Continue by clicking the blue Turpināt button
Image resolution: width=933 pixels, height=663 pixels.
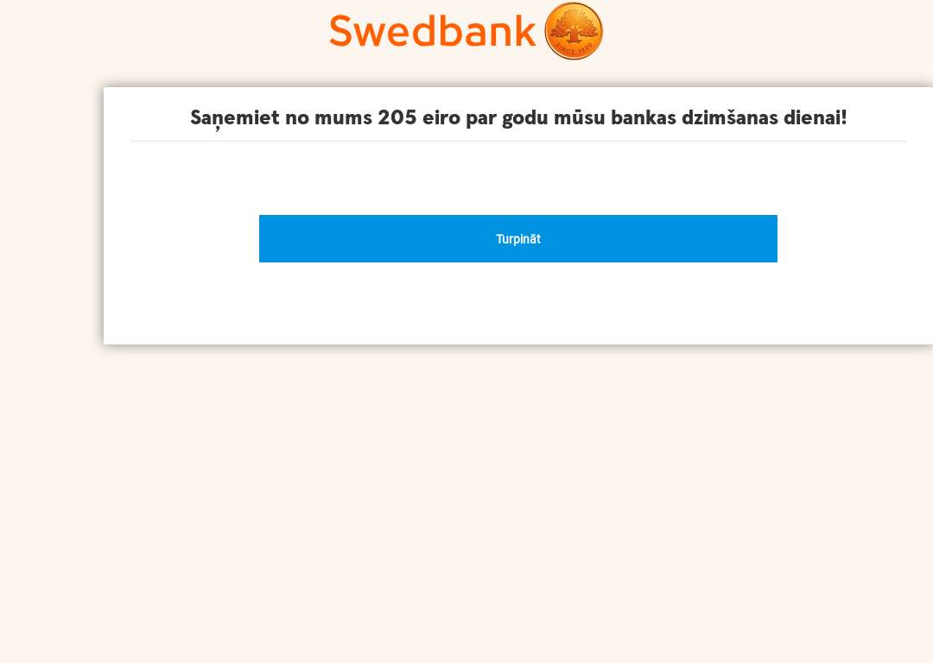(x=517, y=238)
